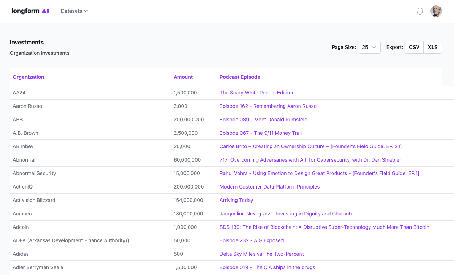Open Rahul Vohra Founder's Field Guide EP.1 link
Viewport: 454px width, 275px height.
point(319,173)
